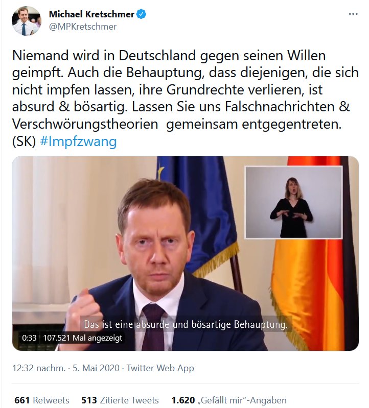The width and height of the screenshot is (369, 408).
Task: Click the video subtitle text overlay
Action: point(186,324)
